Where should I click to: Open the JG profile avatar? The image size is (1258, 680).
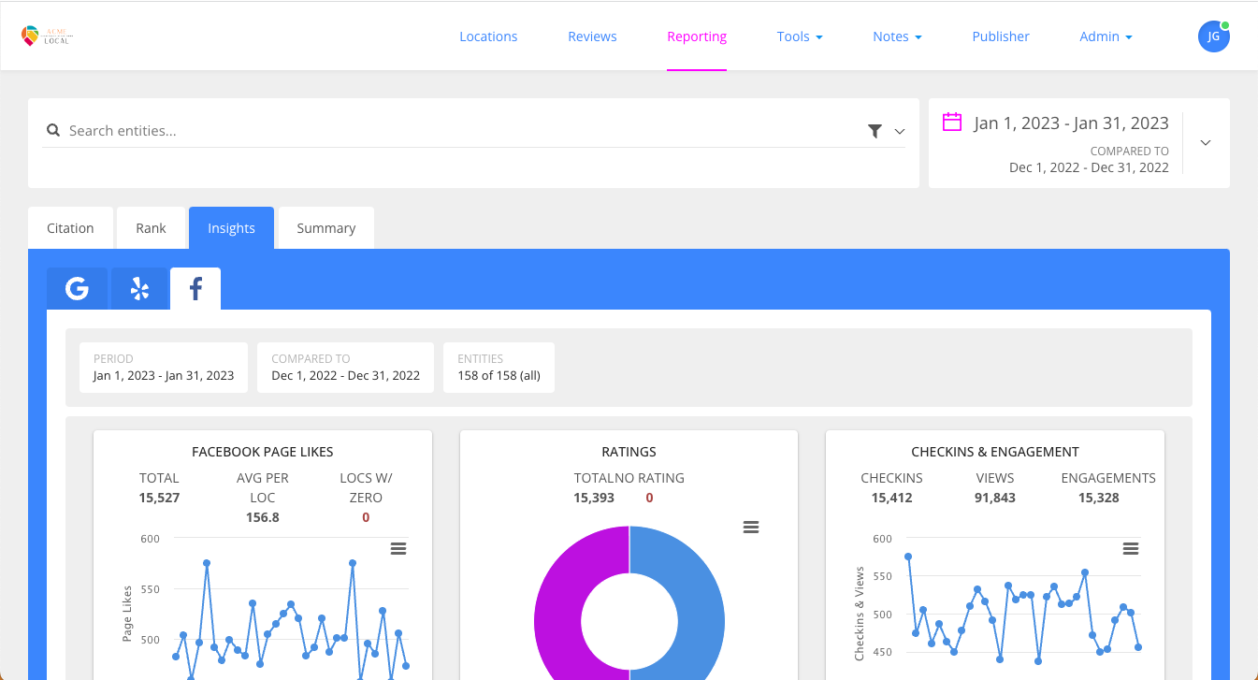point(1214,36)
